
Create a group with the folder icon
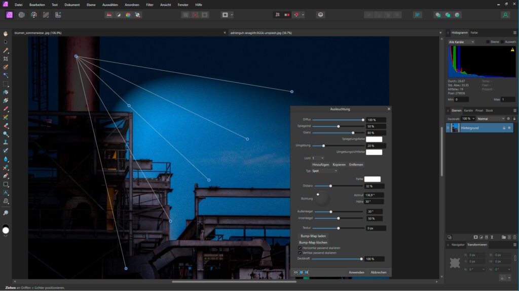pyautogui.click(x=503, y=237)
